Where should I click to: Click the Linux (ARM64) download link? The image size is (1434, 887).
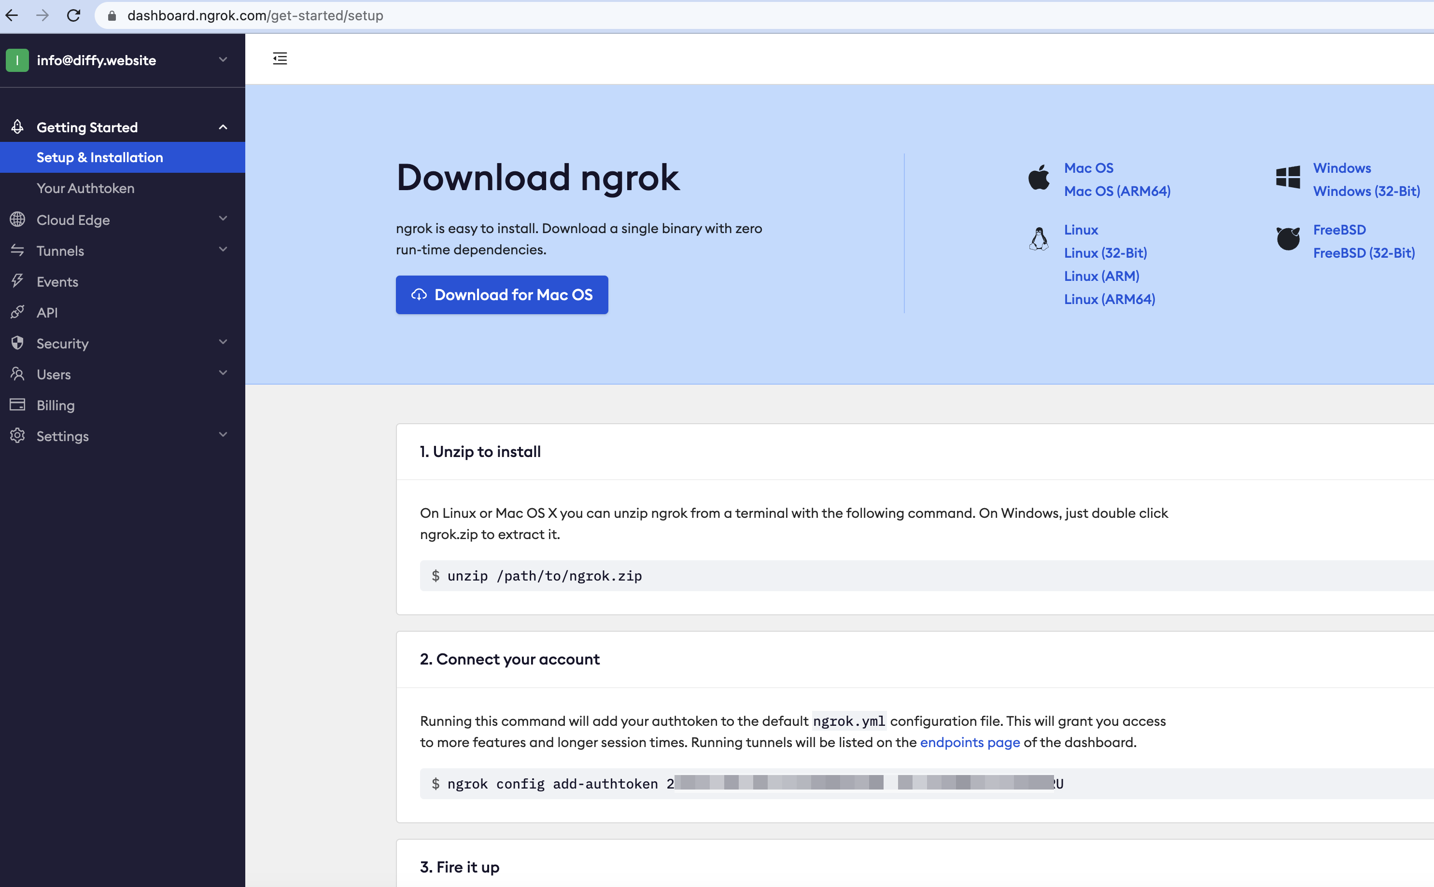[x=1110, y=298]
